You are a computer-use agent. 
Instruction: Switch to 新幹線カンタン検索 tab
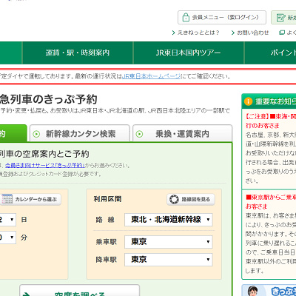coord(80,133)
